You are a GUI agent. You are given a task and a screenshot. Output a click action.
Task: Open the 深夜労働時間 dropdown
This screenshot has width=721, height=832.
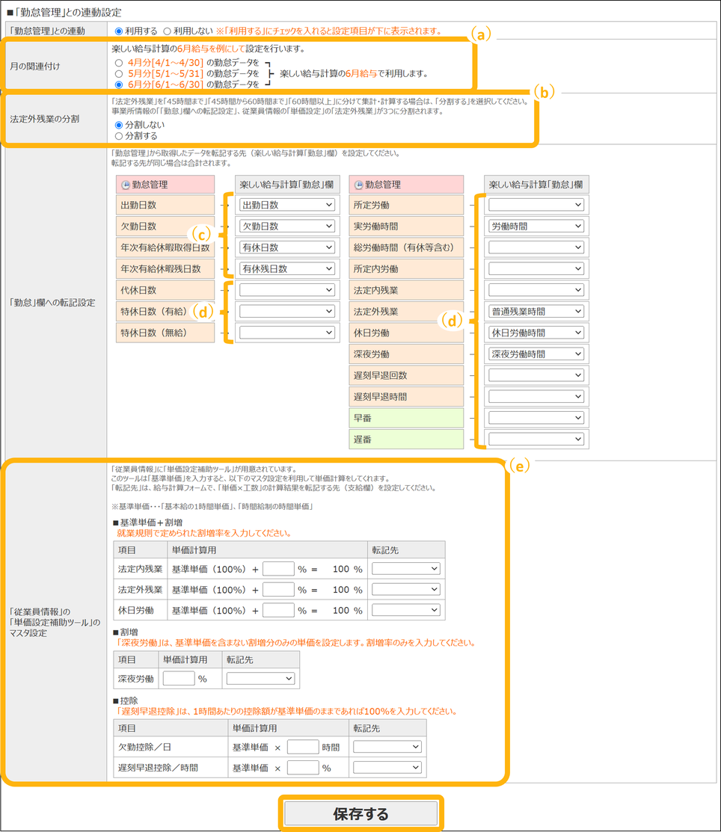click(x=536, y=354)
